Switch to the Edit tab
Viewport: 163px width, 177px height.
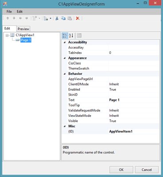9,28
